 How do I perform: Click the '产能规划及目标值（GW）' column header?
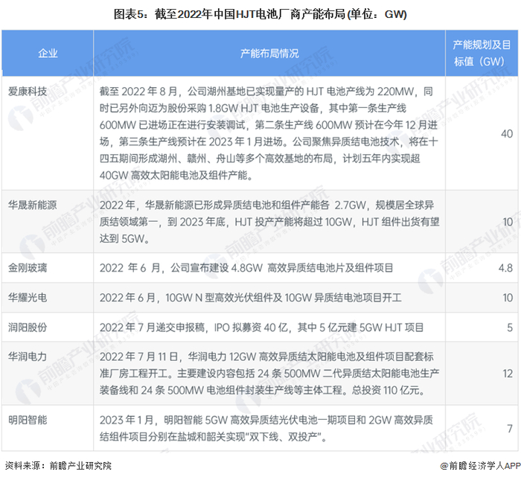(x=482, y=53)
